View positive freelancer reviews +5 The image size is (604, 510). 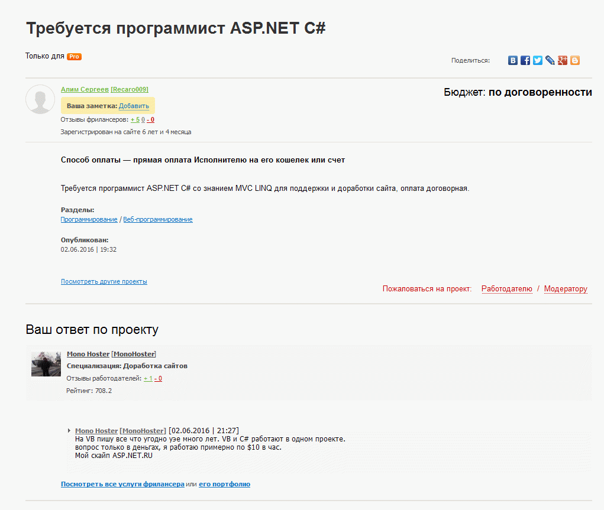[135, 119]
